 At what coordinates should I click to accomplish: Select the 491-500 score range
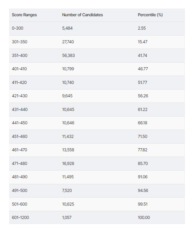click(x=19, y=190)
